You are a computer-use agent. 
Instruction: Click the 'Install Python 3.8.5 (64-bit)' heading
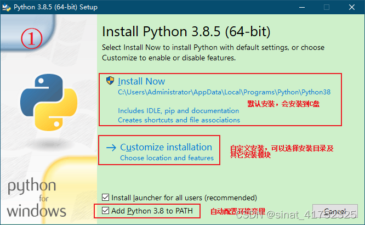pyautogui.click(x=186, y=31)
